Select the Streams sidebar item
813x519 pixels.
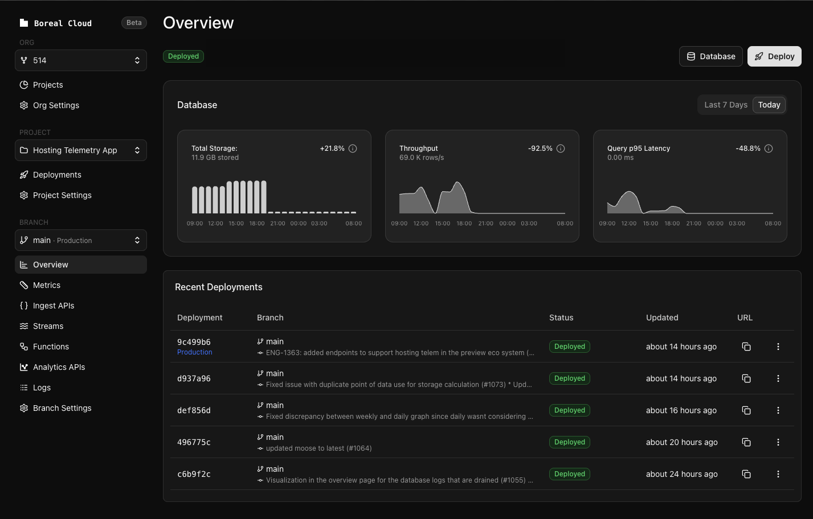pos(48,326)
